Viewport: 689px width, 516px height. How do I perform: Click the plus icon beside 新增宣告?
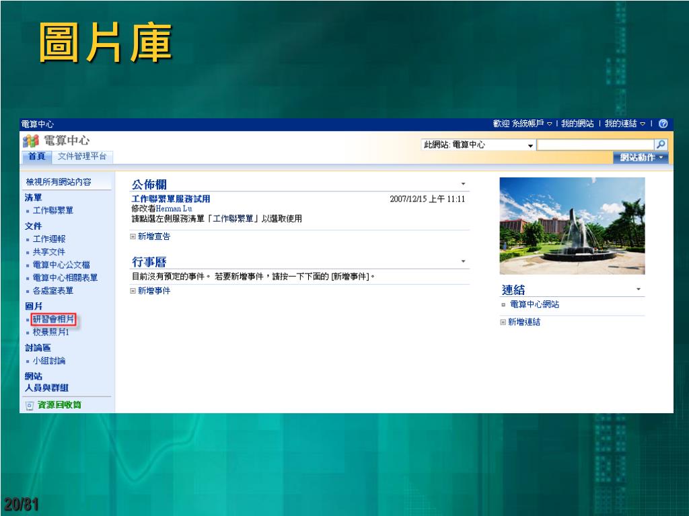133,236
